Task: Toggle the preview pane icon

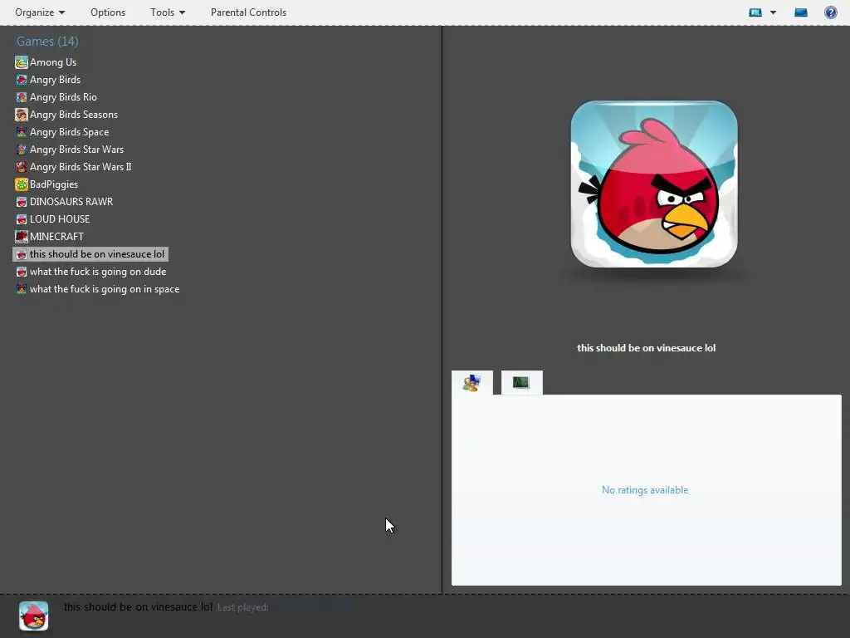Action: (x=801, y=12)
